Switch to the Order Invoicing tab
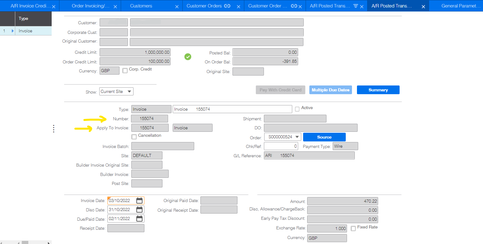483x244 pixels. (x=90, y=6)
